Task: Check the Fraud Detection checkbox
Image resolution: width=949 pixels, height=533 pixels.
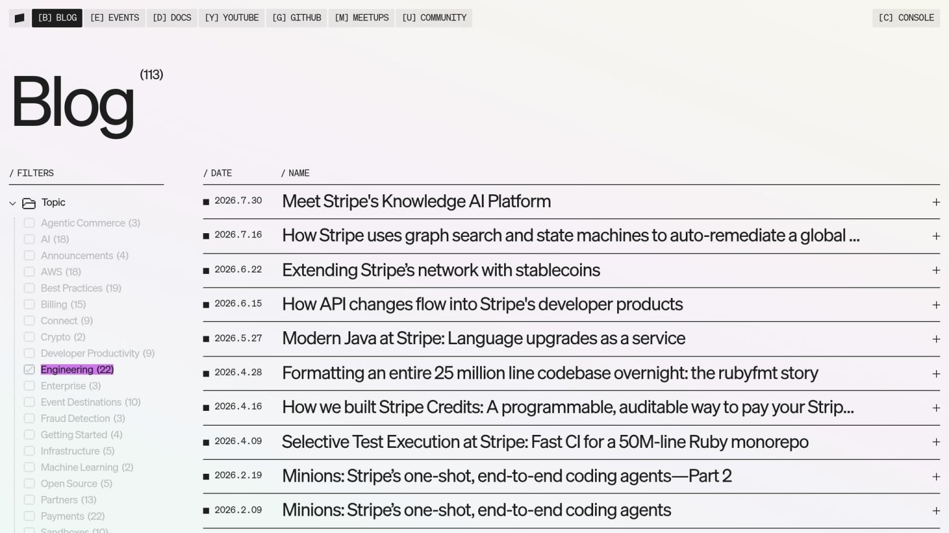Action: (x=29, y=418)
